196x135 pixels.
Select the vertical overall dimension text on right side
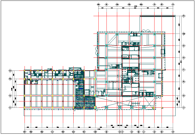(x=181, y=62)
